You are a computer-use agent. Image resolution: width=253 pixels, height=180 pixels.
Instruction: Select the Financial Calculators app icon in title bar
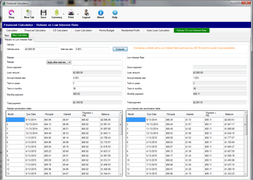click(x=4, y=3)
